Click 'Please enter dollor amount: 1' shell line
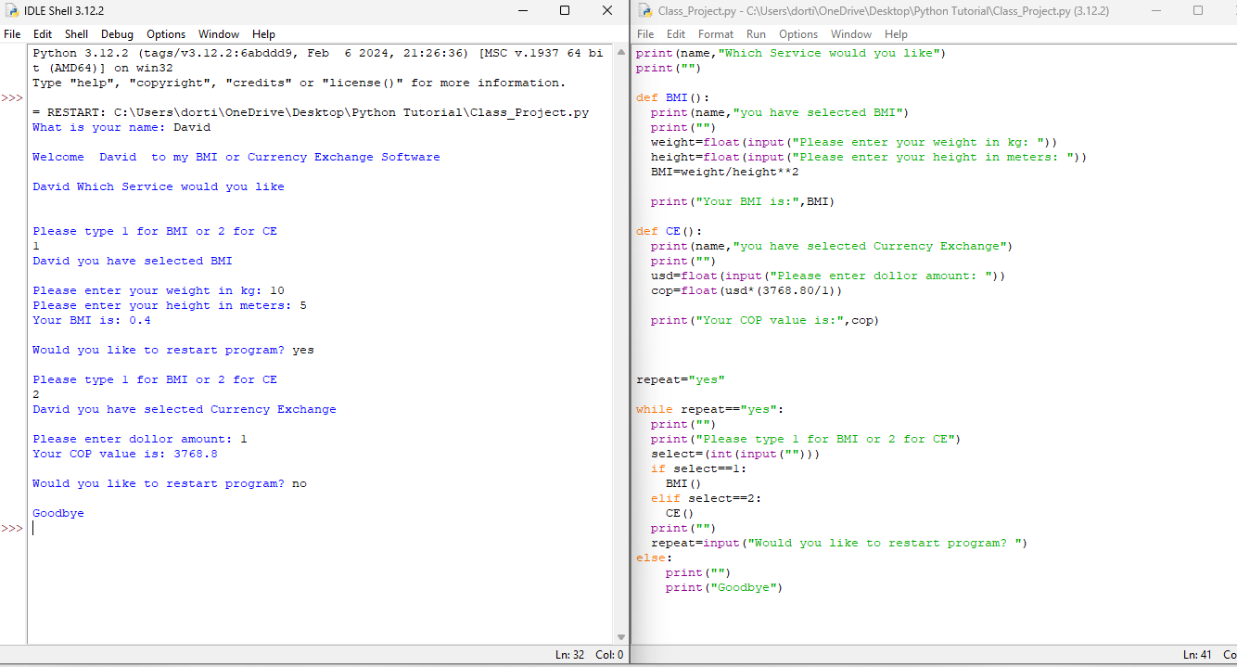The height and width of the screenshot is (667, 1237). [140, 439]
